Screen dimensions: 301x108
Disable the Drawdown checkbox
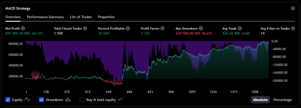41,100
